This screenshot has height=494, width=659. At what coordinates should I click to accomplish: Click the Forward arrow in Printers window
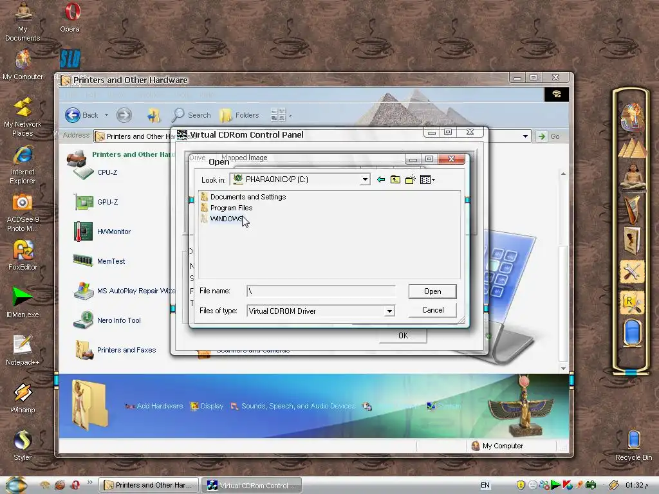point(124,115)
